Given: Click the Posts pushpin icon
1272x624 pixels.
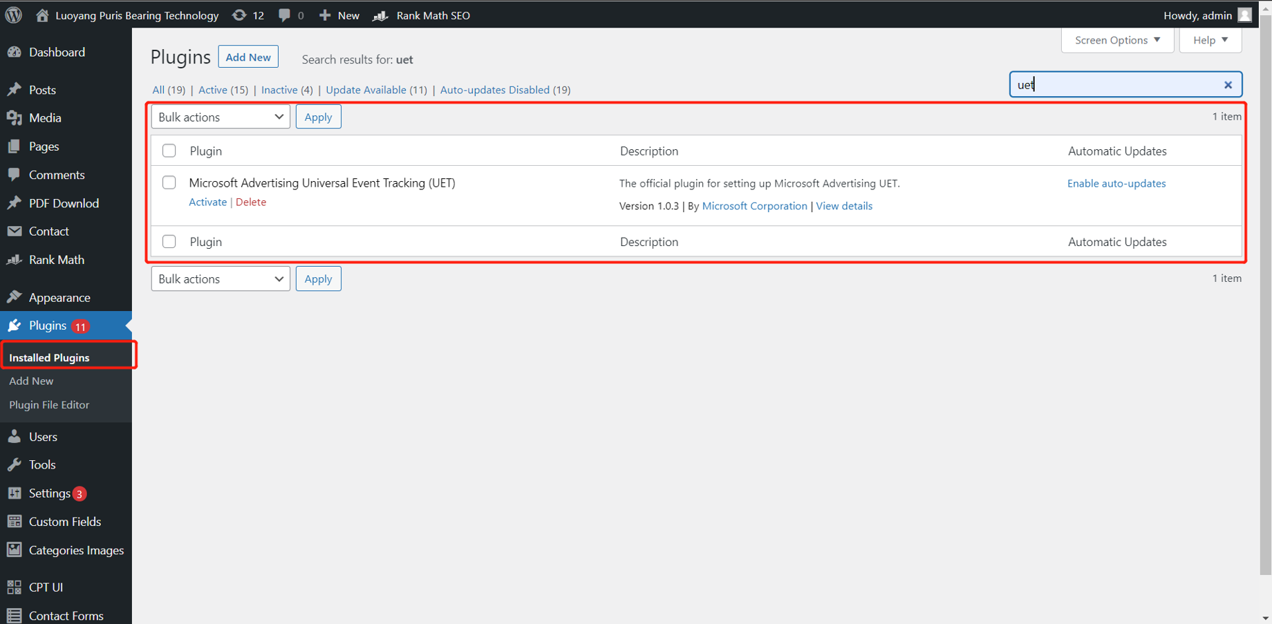Looking at the screenshot, I should pyautogui.click(x=15, y=90).
